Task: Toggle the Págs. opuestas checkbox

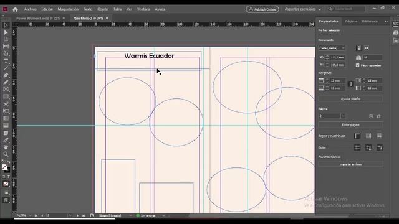Action: pos(357,65)
